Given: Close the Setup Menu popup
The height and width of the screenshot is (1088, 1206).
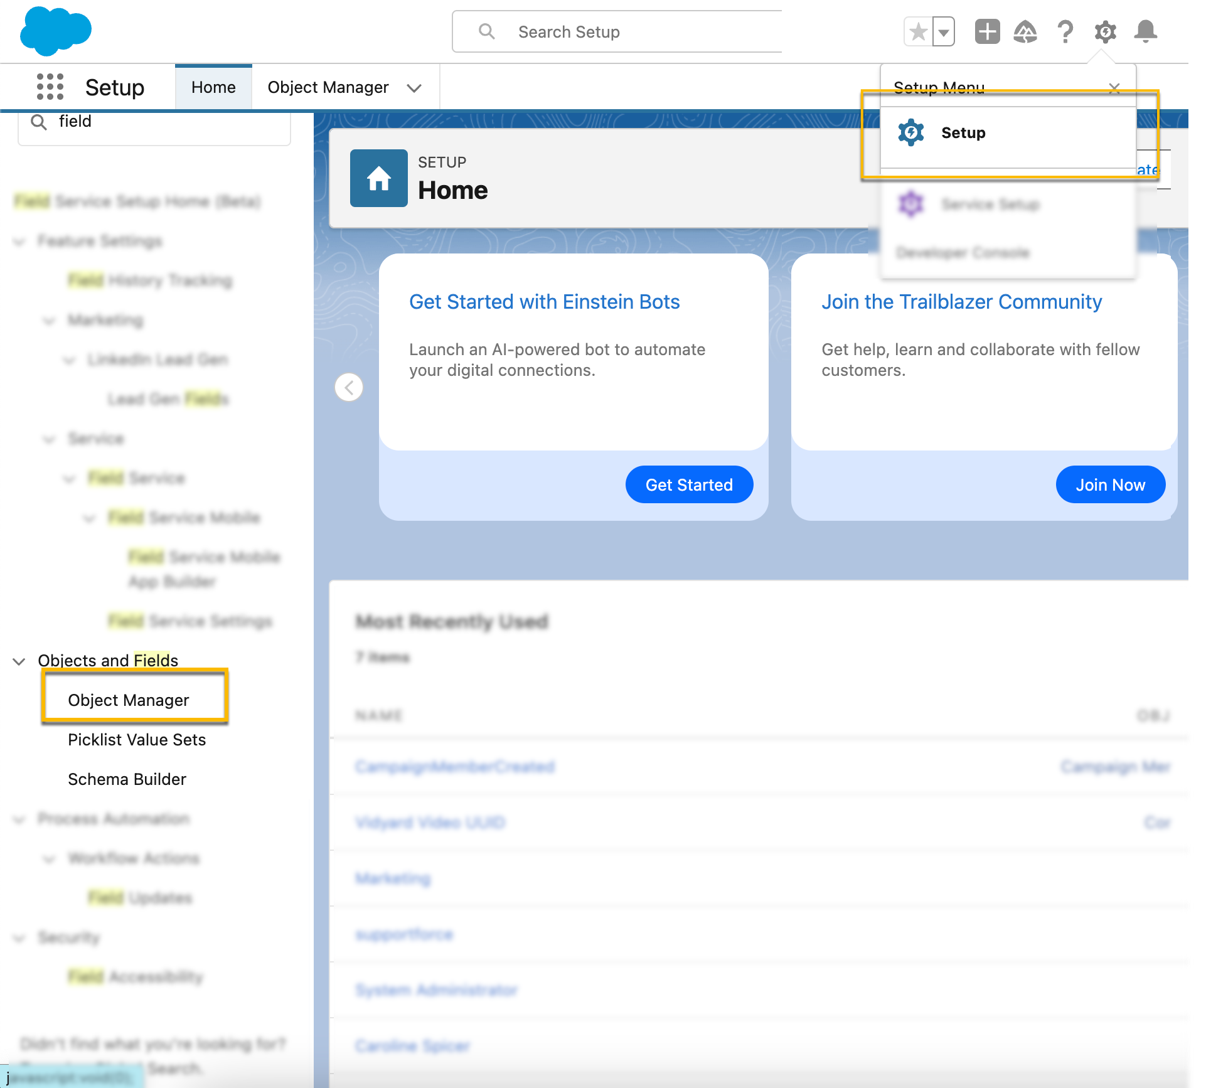Looking at the screenshot, I should (x=1114, y=88).
